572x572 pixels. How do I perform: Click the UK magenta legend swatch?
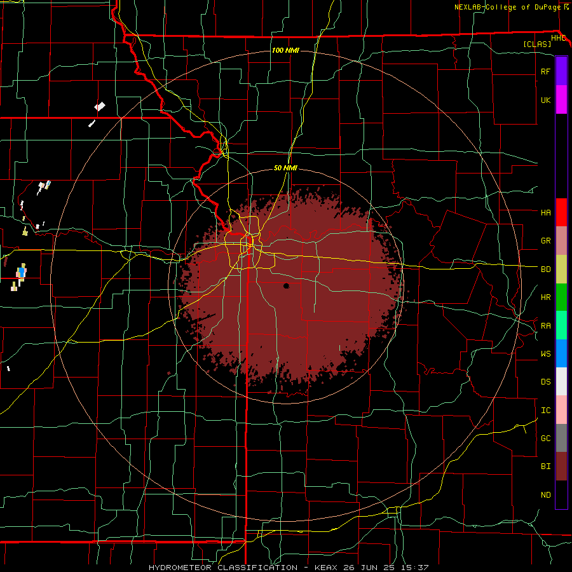(x=561, y=100)
